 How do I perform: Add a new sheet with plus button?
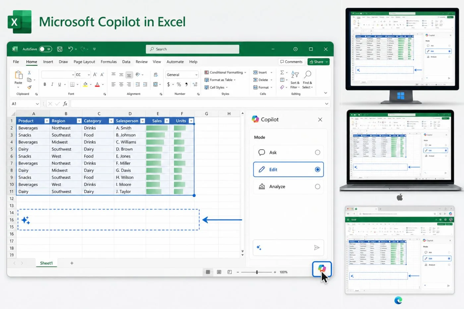pos(72,263)
